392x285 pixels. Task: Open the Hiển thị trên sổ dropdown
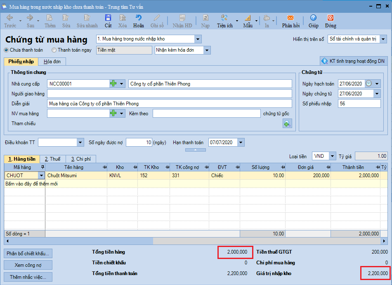383,39
